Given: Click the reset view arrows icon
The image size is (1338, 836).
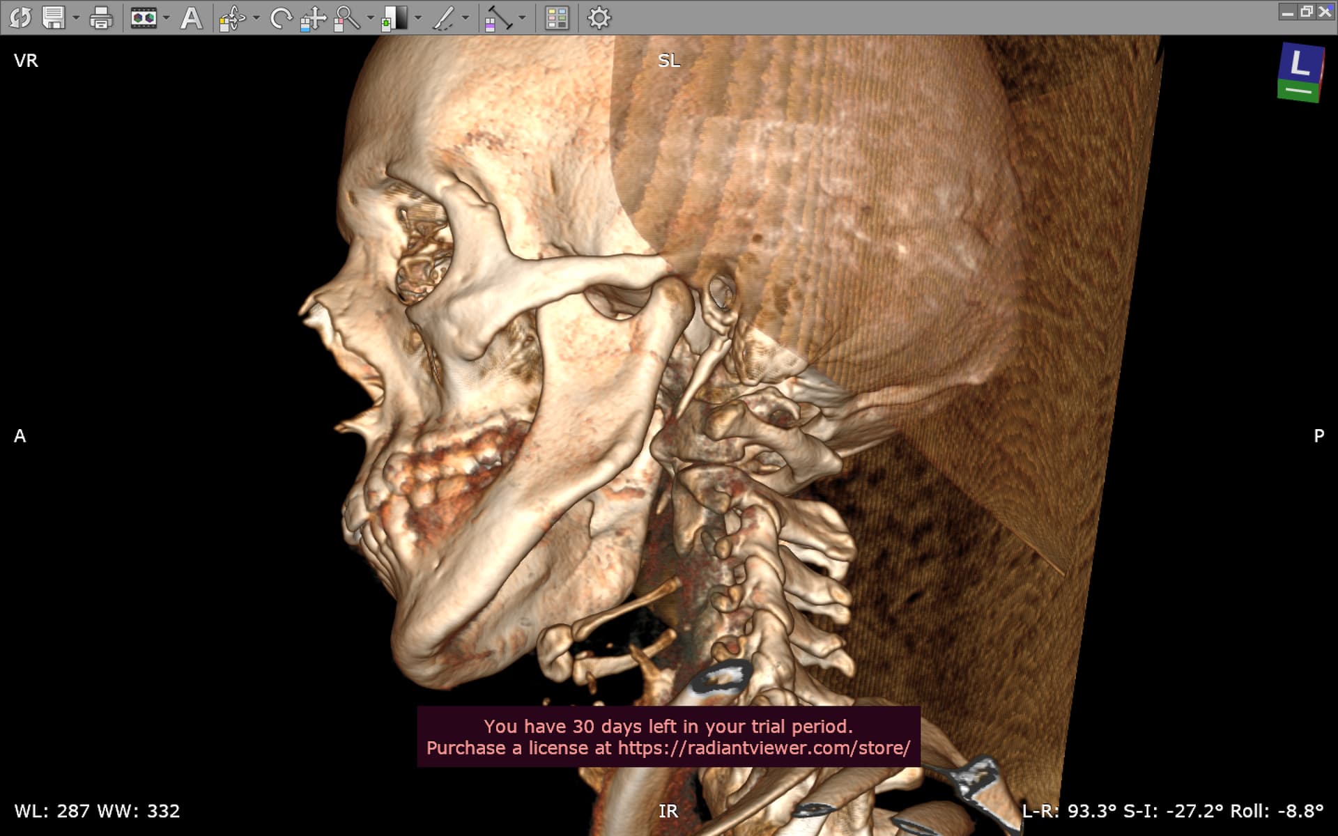Looking at the screenshot, I should pos(20,17).
